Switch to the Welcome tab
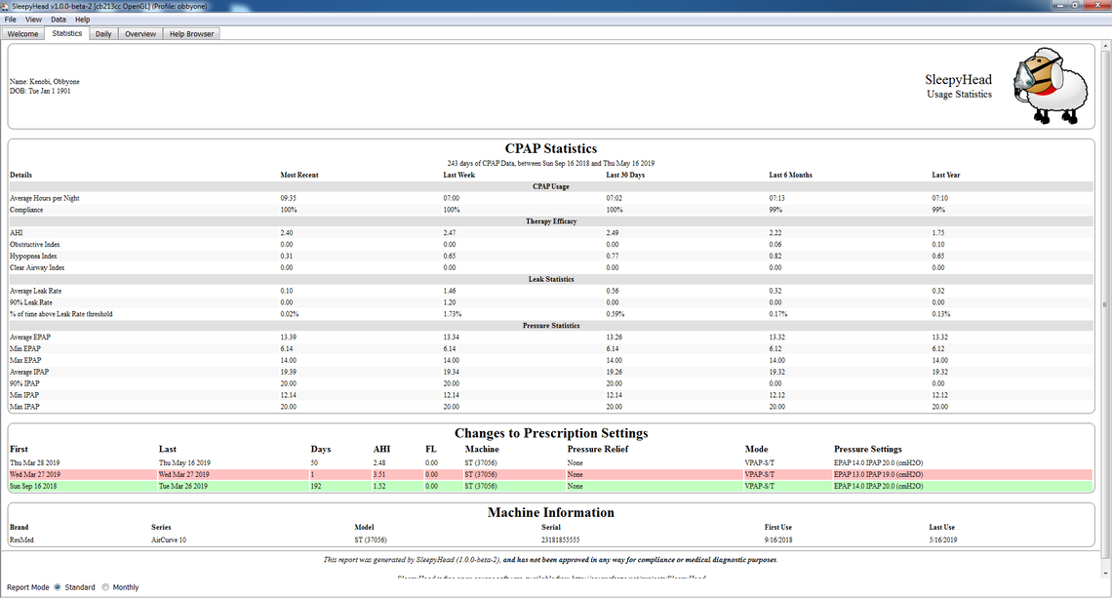Image resolution: width=1112 pixels, height=598 pixels. click(22, 34)
